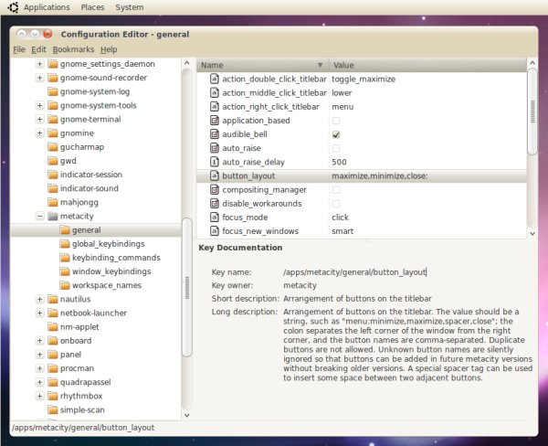548x446 pixels.
Task: Click the Value column header
Action: (427, 65)
